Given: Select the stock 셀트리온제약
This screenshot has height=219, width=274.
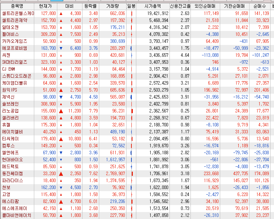Looking at the screenshot, I should pos(15,20).
